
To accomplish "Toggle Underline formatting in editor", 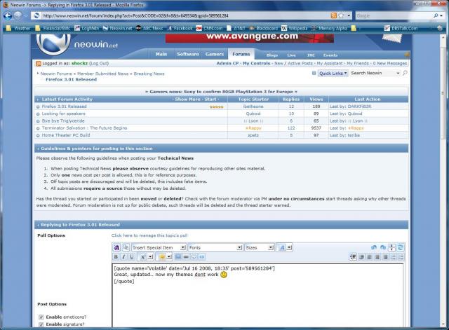I will [x=131, y=257].
